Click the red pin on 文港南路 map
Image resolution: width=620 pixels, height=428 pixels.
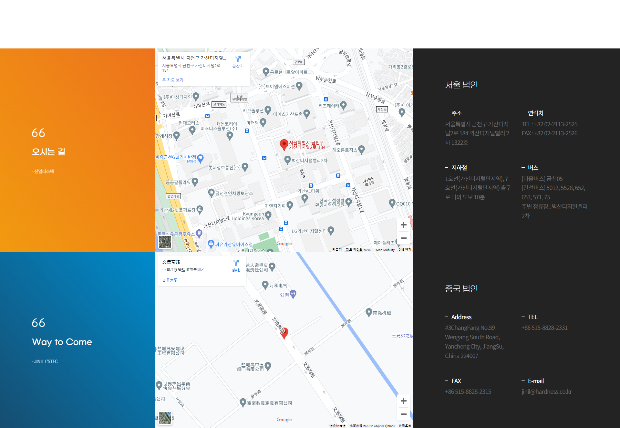(x=284, y=333)
